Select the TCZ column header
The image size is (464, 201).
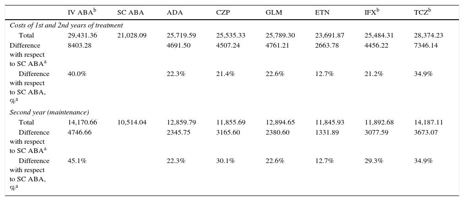coord(422,12)
